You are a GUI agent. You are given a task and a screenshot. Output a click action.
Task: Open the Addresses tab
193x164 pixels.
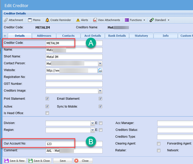[x=44, y=36]
